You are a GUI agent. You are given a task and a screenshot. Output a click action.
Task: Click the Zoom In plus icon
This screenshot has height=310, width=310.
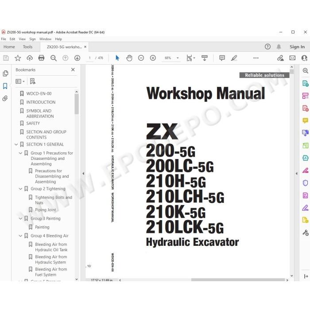coord(153,58)
